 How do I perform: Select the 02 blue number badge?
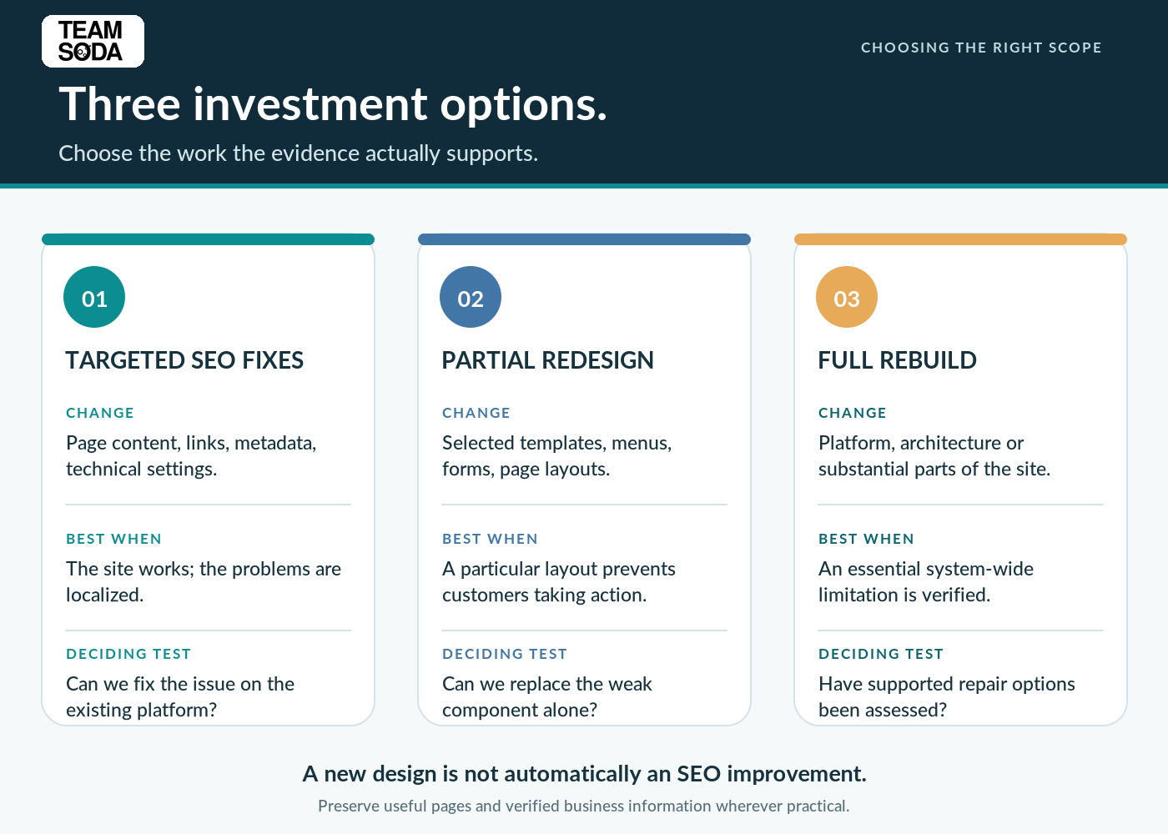[x=471, y=297]
